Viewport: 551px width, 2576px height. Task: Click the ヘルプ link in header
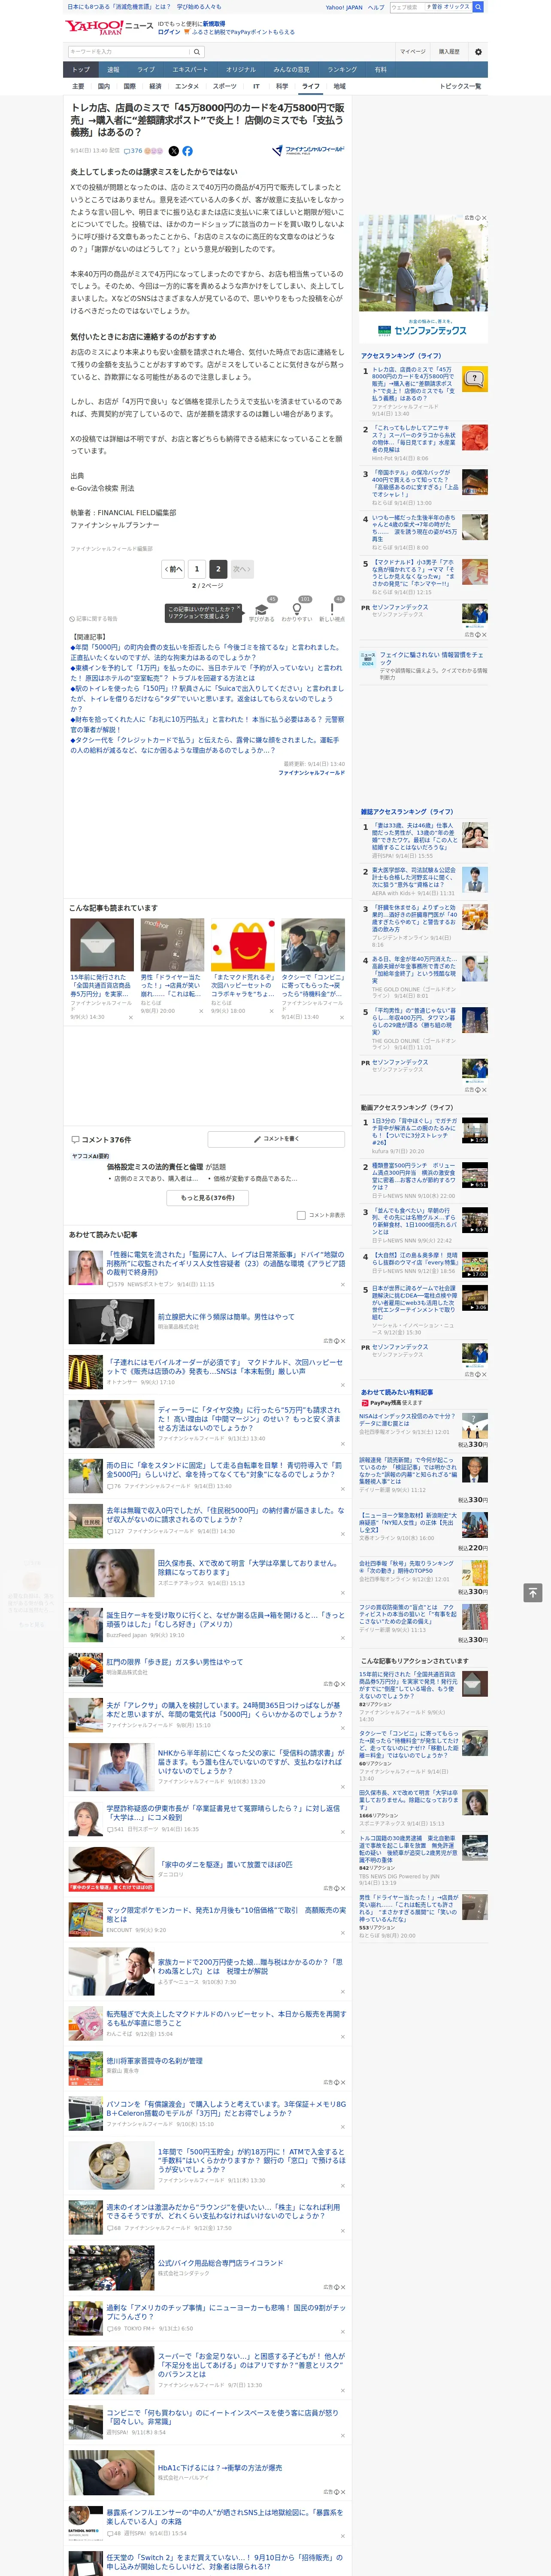point(376,7)
